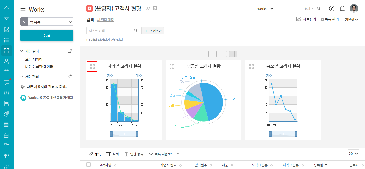Screen dimensions: 365x169
Task: Open the page size 20 dropdown
Action: coord(353,154)
